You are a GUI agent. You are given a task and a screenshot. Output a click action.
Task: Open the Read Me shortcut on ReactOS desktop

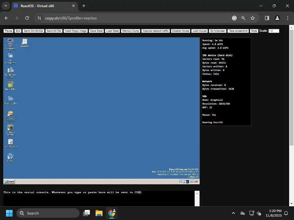(25, 43)
